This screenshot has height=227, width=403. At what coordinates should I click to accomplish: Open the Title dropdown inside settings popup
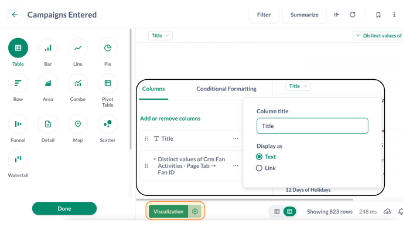(x=298, y=86)
